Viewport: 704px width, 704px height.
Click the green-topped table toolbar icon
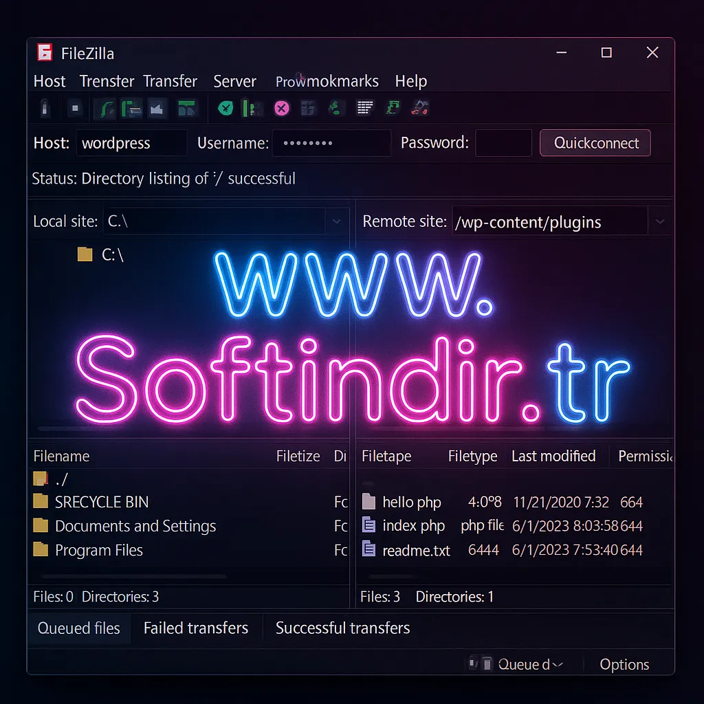pyautogui.click(x=186, y=109)
